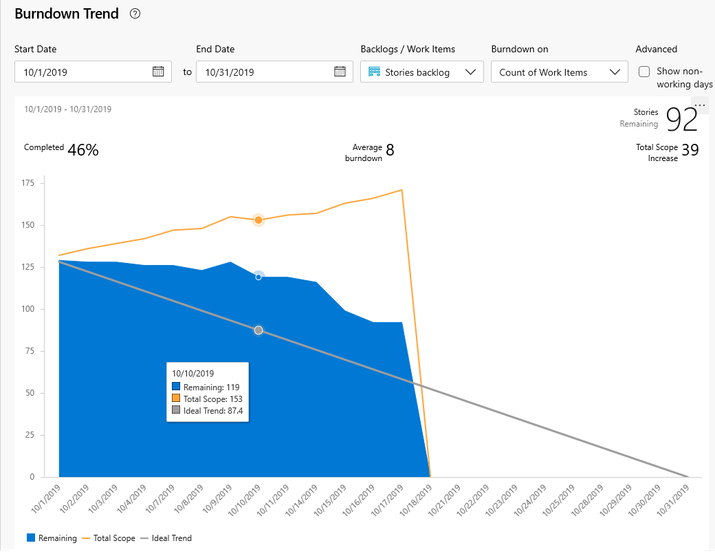The height and width of the screenshot is (552, 715).
Task: Click the Stories Remaining value 92
Action: click(x=682, y=120)
